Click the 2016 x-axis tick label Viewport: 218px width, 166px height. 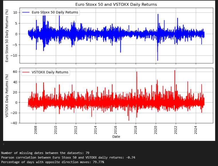116,130
